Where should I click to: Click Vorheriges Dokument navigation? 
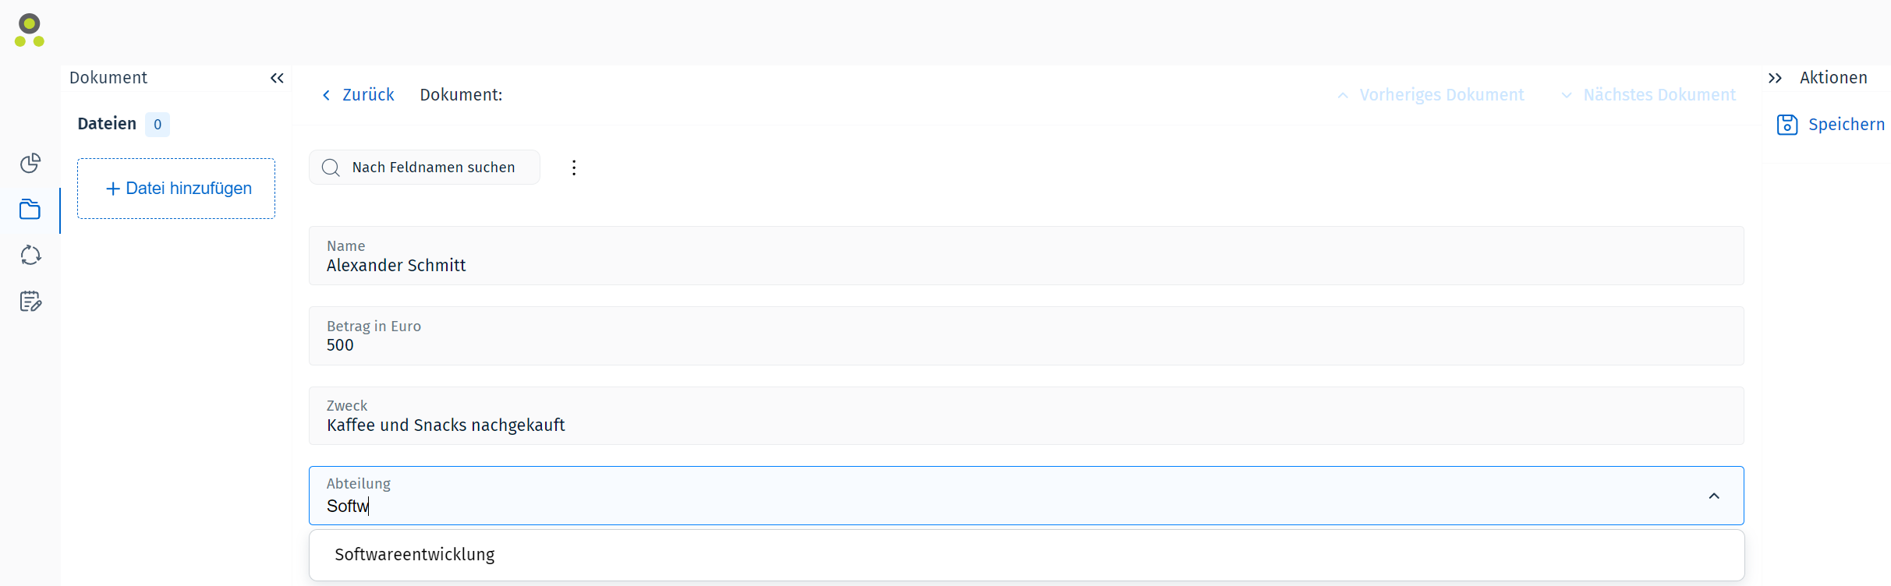1431,95
